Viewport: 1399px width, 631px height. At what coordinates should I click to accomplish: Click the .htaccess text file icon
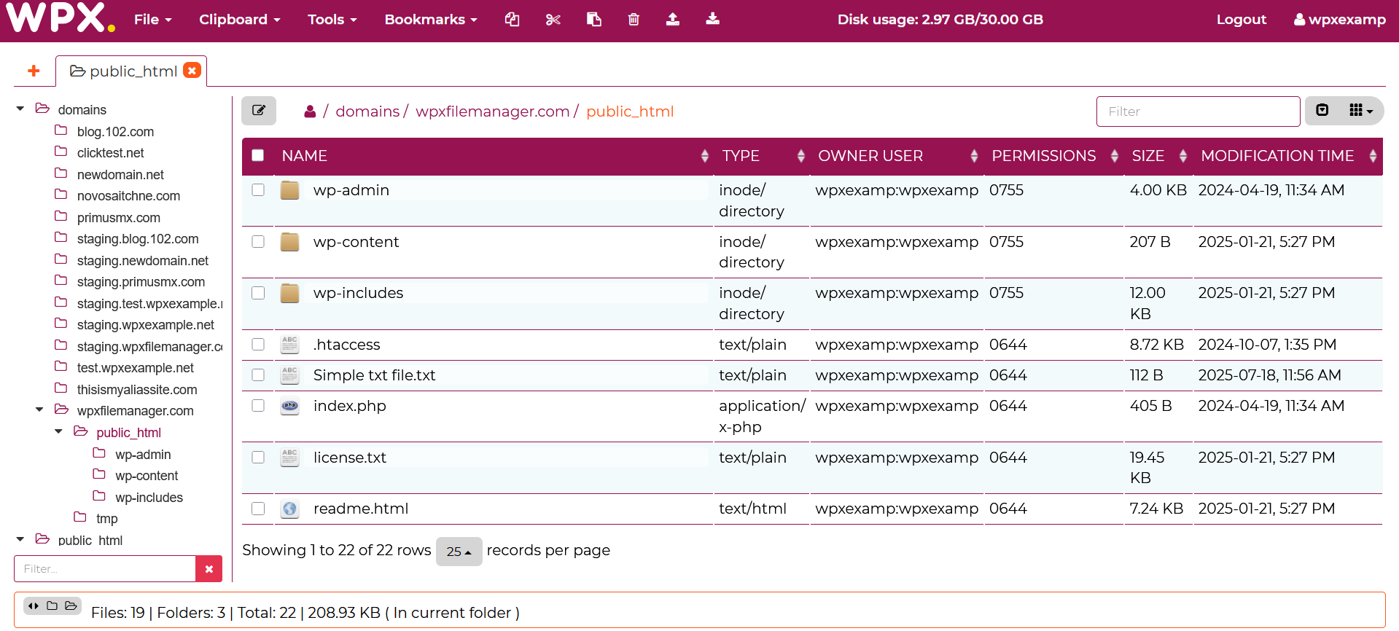tap(290, 345)
